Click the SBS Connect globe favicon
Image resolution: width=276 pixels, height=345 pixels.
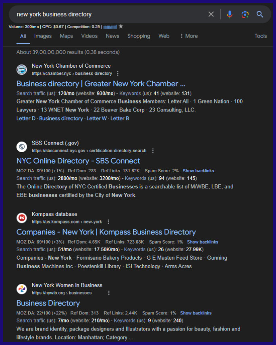coord(22,147)
